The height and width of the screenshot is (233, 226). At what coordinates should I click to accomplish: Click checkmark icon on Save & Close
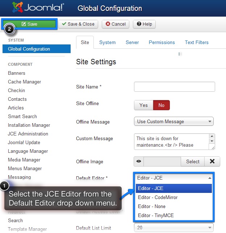point(64,24)
